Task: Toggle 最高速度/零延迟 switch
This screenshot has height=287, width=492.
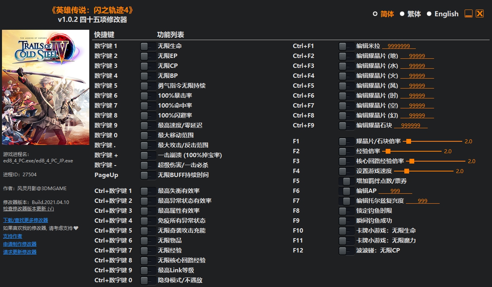Action: pos(148,125)
